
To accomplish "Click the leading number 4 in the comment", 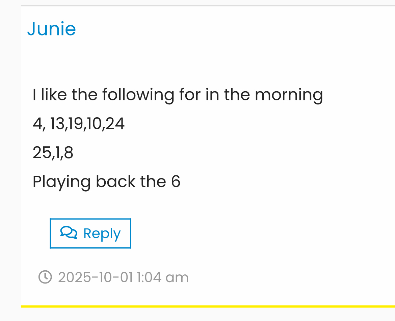I will pyautogui.click(x=37, y=124).
